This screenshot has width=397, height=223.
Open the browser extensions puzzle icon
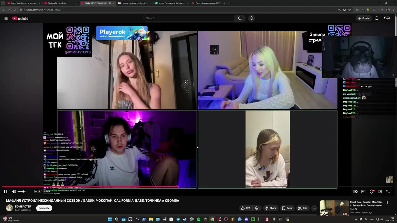[374, 10]
